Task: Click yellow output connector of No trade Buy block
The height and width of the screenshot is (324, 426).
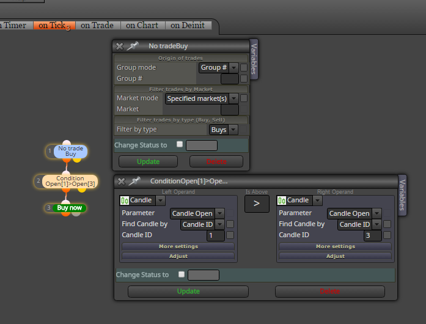Action: coord(77,160)
